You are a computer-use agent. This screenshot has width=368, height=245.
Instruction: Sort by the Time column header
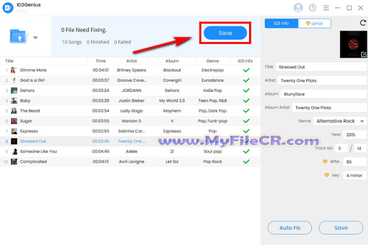pos(101,61)
